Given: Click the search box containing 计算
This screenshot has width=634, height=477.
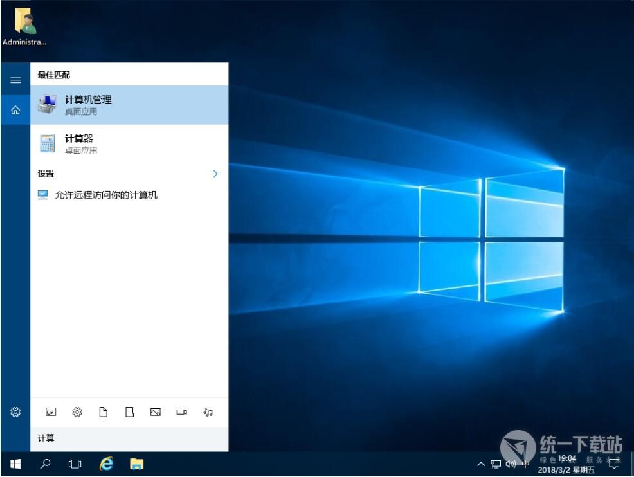Looking at the screenshot, I should 129,439.
